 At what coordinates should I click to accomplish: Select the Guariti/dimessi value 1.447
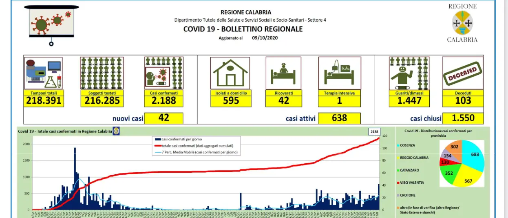click(x=409, y=101)
